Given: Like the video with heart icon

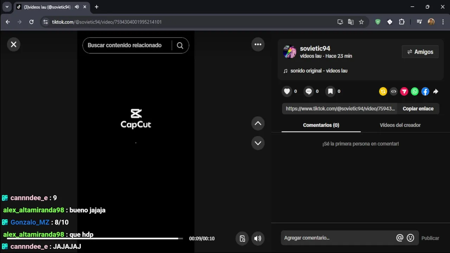Looking at the screenshot, I should click(x=287, y=91).
